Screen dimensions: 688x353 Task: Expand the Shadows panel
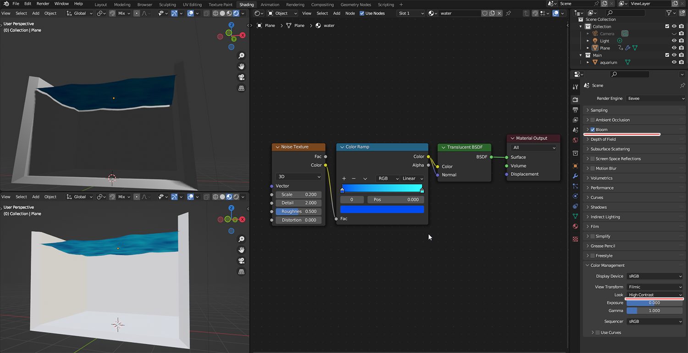pyautogui.click(x=599, y=207)
